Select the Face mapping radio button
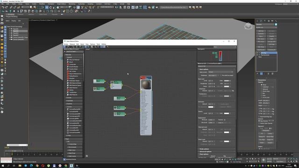This screenshot has width=299, height=168. tap(262, 95)
